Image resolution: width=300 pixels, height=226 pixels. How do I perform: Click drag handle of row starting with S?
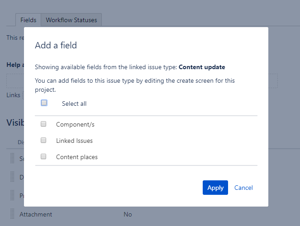coord(12,158)
